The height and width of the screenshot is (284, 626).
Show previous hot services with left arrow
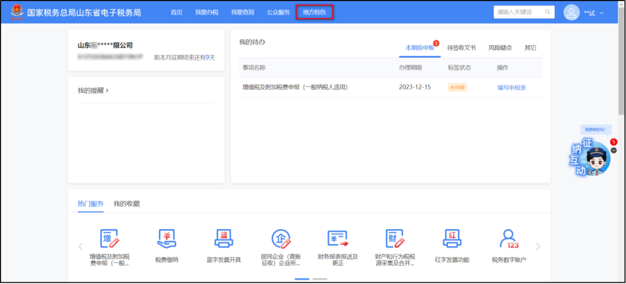[x=81, y=246]
